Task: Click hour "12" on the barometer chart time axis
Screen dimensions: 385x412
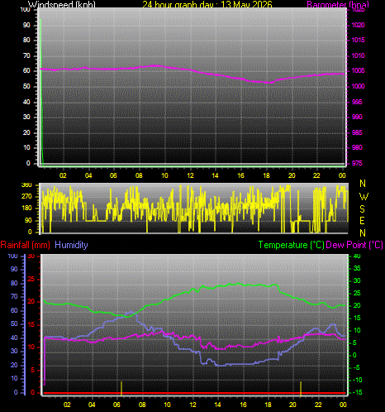Action: click(x=190, y=175)
